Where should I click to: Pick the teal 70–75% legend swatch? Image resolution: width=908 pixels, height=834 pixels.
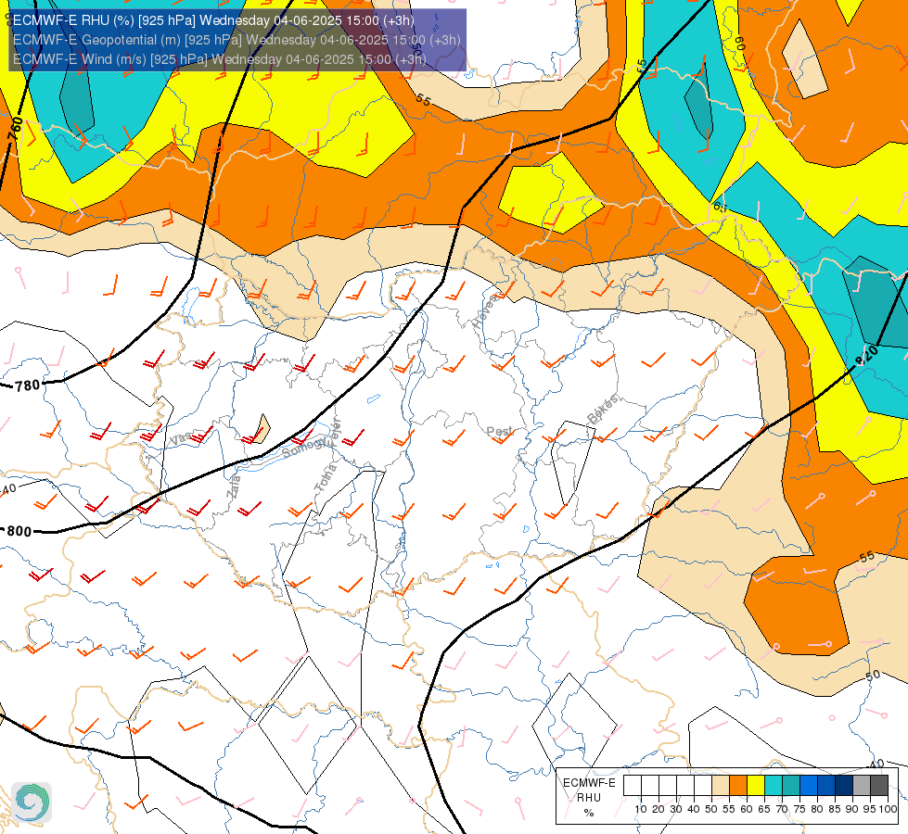[x=791, y=786]
